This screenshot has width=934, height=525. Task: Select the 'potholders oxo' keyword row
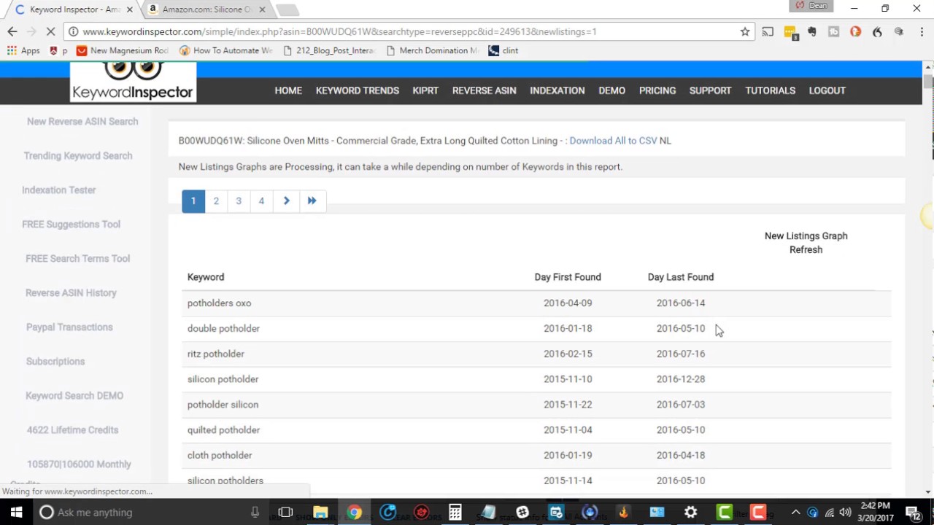point(536,303)
